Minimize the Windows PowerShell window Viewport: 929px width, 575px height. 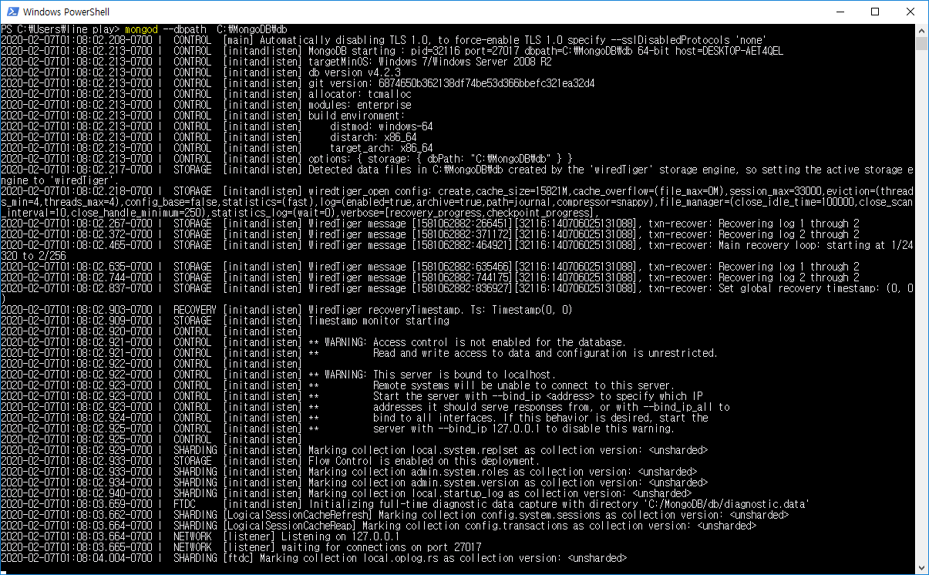(x=840, y=12)
